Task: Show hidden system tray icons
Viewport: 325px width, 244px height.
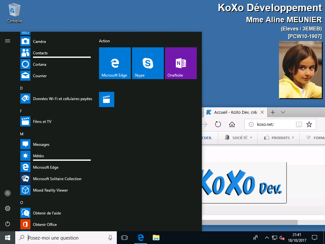Action: point(267,238)
